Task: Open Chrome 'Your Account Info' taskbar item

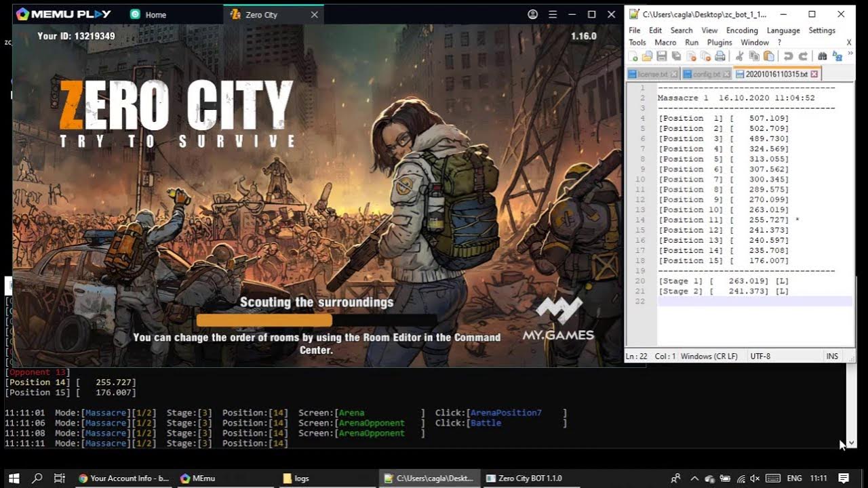Action: [123, 478]
